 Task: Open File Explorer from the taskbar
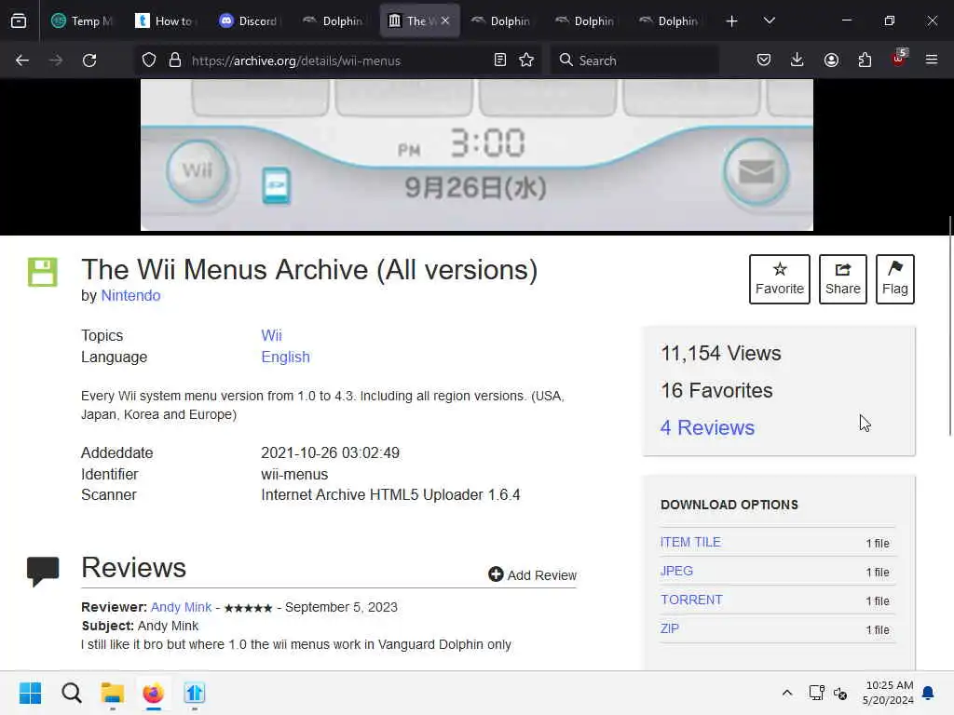(113, 693)
